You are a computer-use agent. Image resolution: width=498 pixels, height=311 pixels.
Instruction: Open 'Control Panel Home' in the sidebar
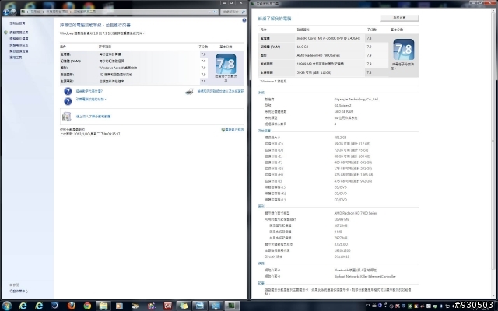(x=17, y=23)
